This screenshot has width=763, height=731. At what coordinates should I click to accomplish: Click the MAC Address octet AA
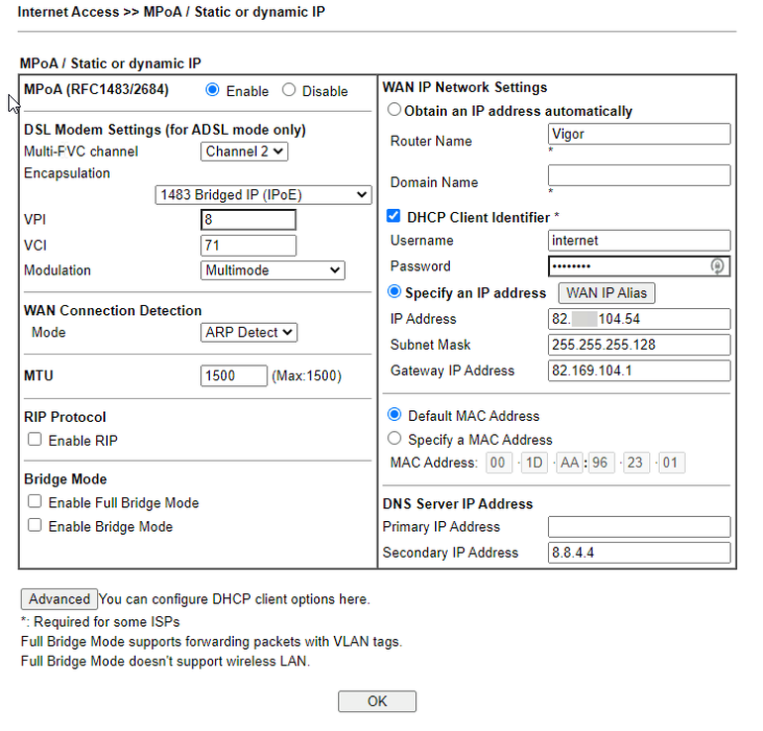tap(570, 463)
